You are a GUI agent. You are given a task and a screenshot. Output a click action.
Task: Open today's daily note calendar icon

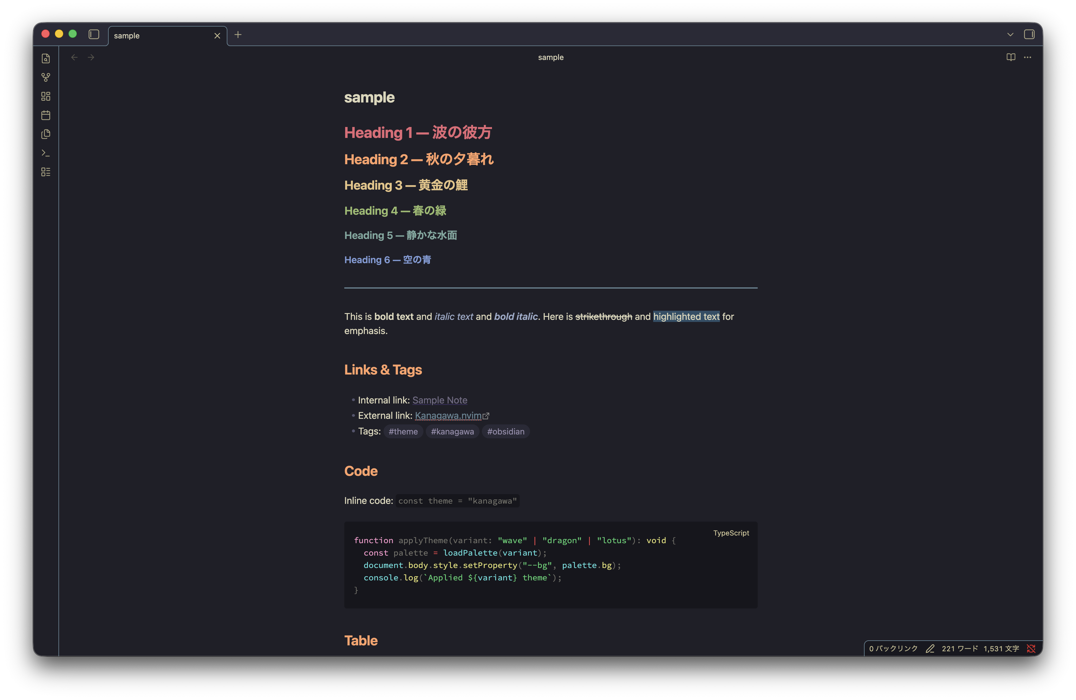click(x=46, y=115)
